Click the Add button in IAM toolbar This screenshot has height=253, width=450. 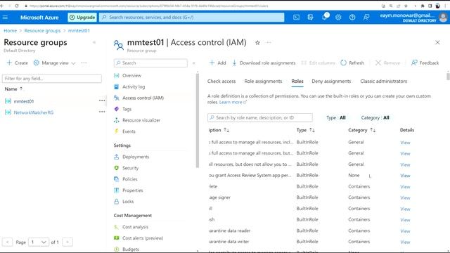[217, 63]
